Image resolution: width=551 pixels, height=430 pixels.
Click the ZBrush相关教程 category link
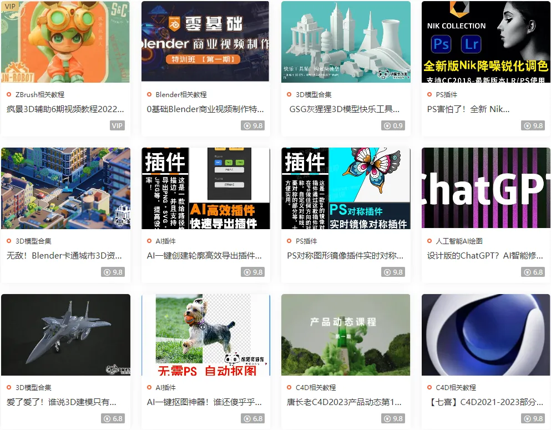click(40, 94)
